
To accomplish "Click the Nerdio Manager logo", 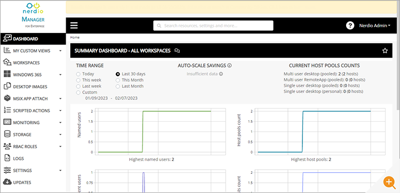I will point(33,15).
